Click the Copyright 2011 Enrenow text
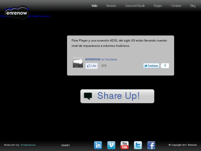This screenshot has height=151, width=201. click(x=183, y=145)
